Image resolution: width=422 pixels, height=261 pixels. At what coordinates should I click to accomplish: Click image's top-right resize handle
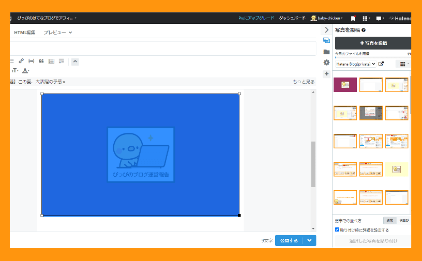click(239, 94)
